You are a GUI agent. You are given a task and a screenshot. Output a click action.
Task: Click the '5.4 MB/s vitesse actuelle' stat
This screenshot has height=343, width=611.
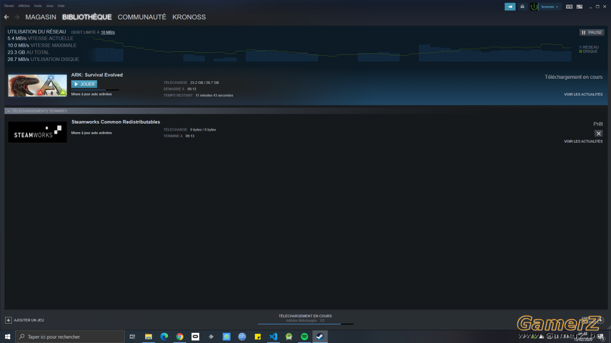(x=41, y=38)
